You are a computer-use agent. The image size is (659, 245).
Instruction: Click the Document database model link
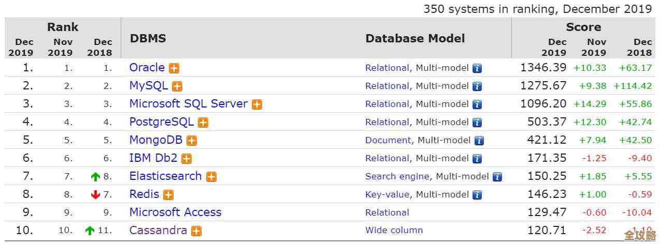[x=388, y=140]
